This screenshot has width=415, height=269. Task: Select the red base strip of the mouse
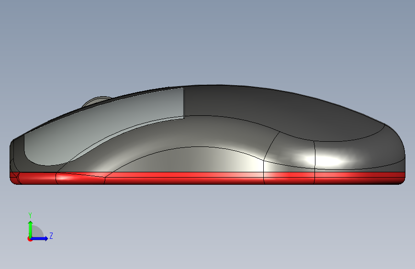208,178
